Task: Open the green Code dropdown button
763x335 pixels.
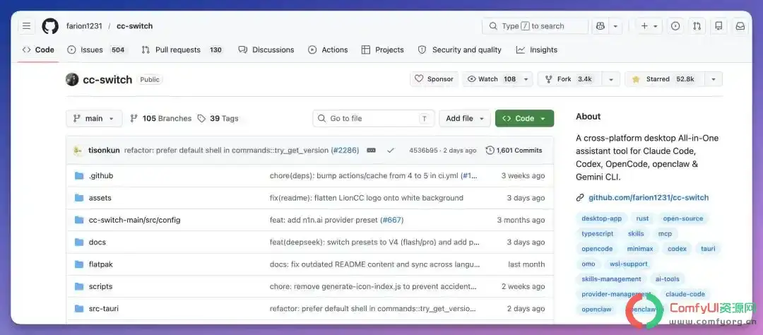Action: [524, 118]
